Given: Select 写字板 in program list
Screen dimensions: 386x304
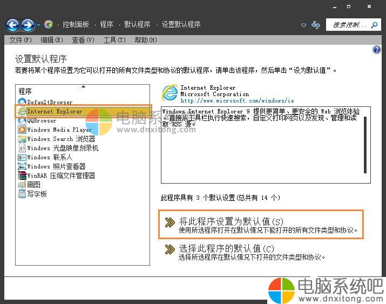Looking at the screenshot, I should click(x=37, y=194).
